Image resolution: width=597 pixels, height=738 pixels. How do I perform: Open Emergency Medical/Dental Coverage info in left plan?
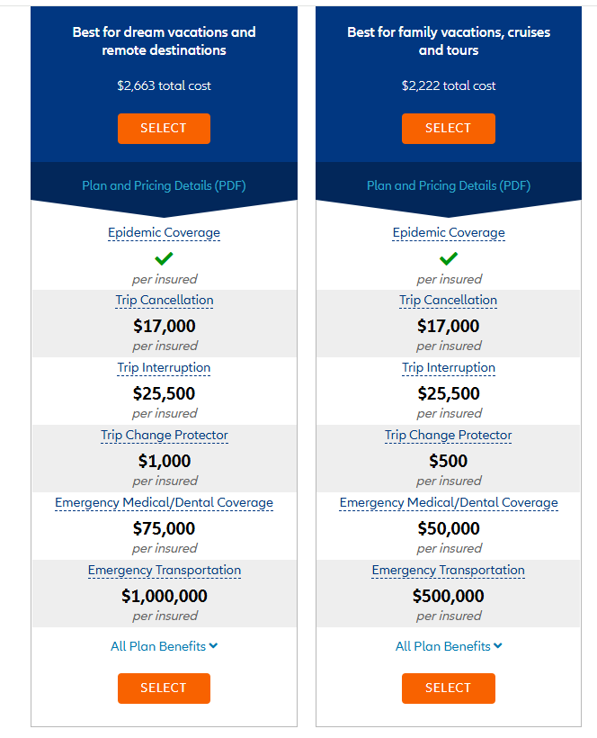click(164, 503)
